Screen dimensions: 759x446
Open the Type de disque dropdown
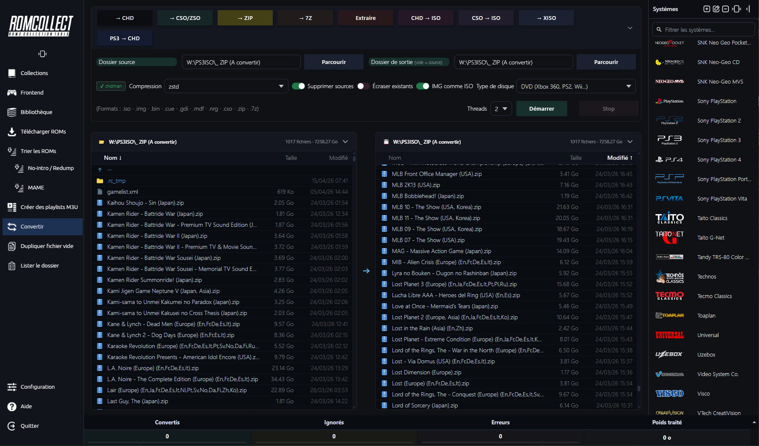[x=575, y=86]
